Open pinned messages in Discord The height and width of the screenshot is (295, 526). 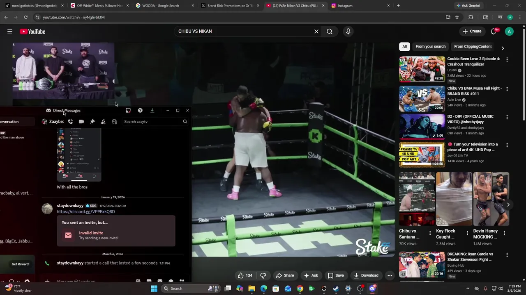click(92, 122)
